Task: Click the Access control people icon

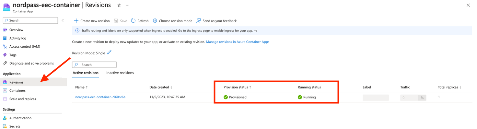Action: pyautogui.click(x=5, y=47)
